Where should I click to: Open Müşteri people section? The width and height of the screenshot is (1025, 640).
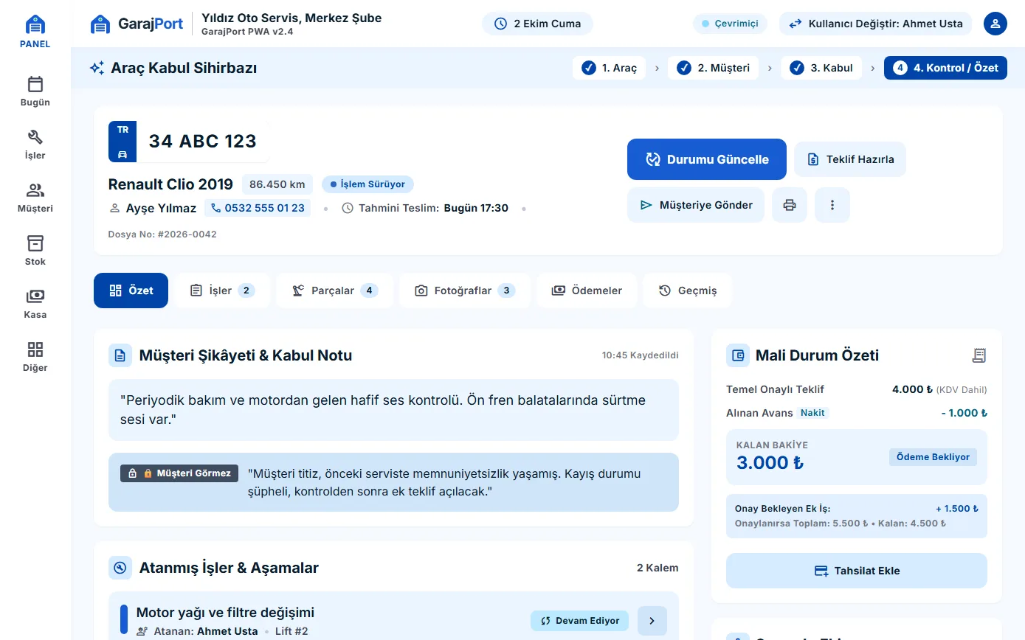click(35, 198)
